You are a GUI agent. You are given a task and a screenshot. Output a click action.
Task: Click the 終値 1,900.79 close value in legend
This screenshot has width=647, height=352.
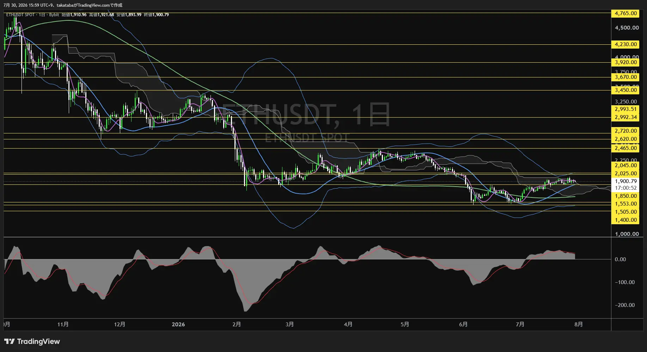pos(156,15)
